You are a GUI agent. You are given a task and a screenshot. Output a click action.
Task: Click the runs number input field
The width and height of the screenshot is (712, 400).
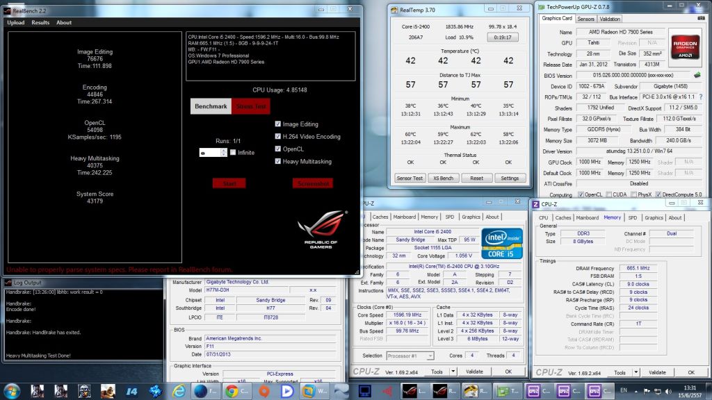pyautogui.click(x=210, y=153)
